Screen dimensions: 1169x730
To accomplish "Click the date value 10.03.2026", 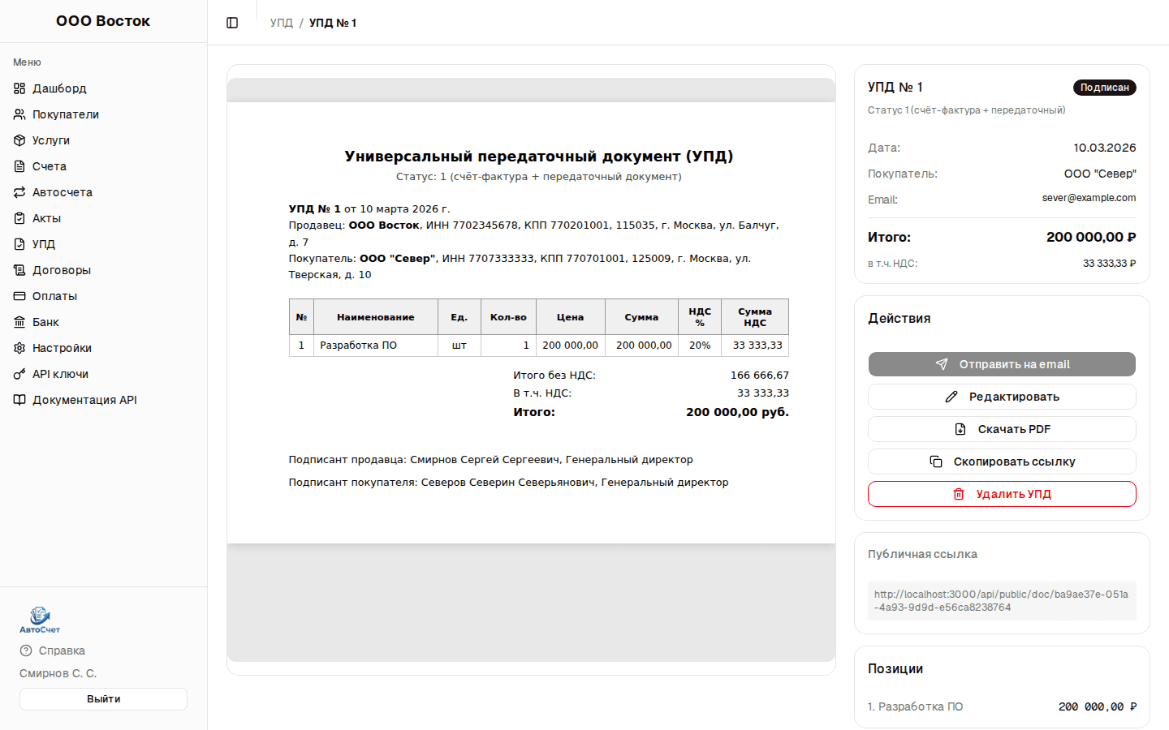I will [x=1104, y=148].
